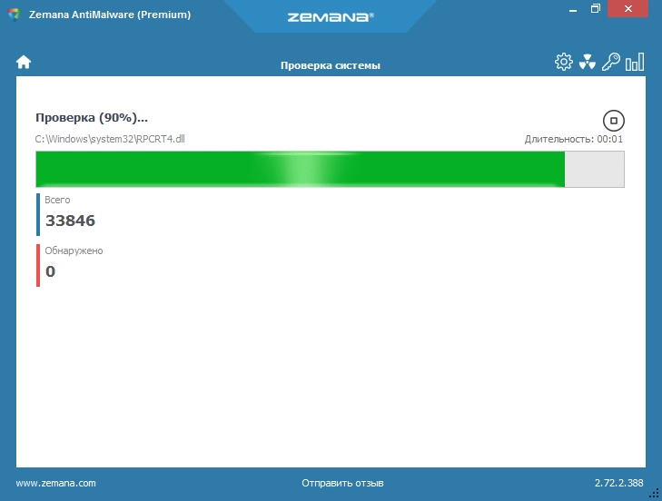Click the ZEMANA logo banner
662x501 pixels.
pyautogui.click(x=331, y=17)
